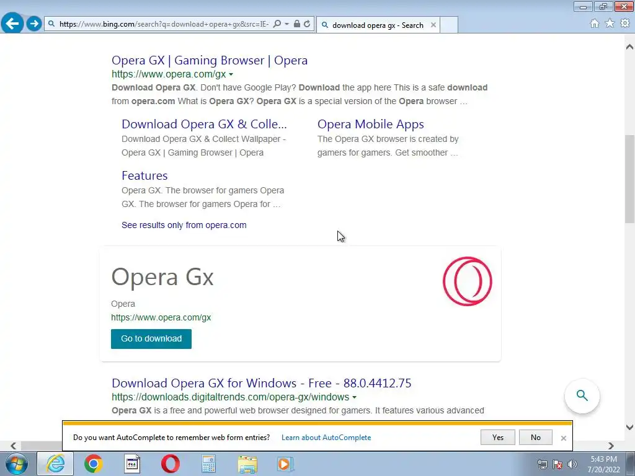Go back with the browser Back arrow
This screenshot has height=476, width=635.
(x=12, y=24)
